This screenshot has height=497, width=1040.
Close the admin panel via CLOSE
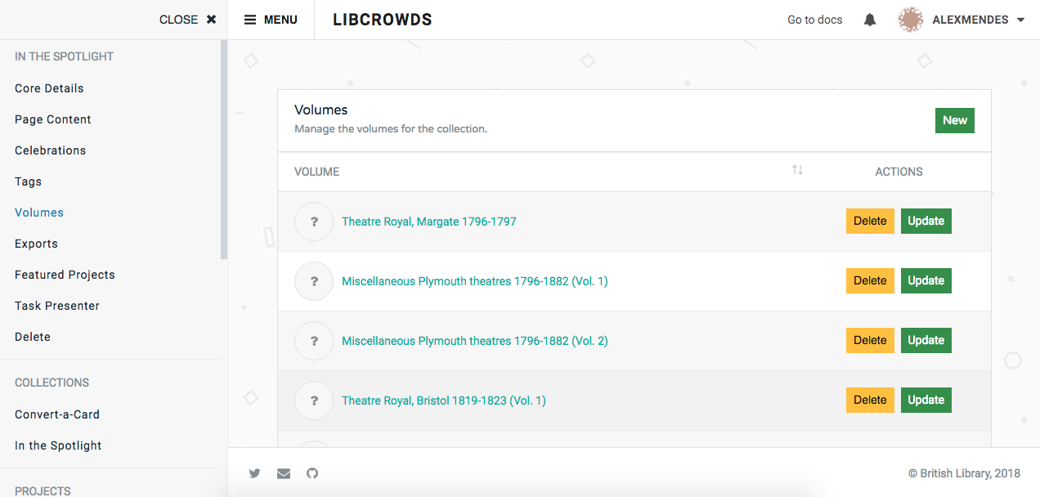(x=187, y=19)
